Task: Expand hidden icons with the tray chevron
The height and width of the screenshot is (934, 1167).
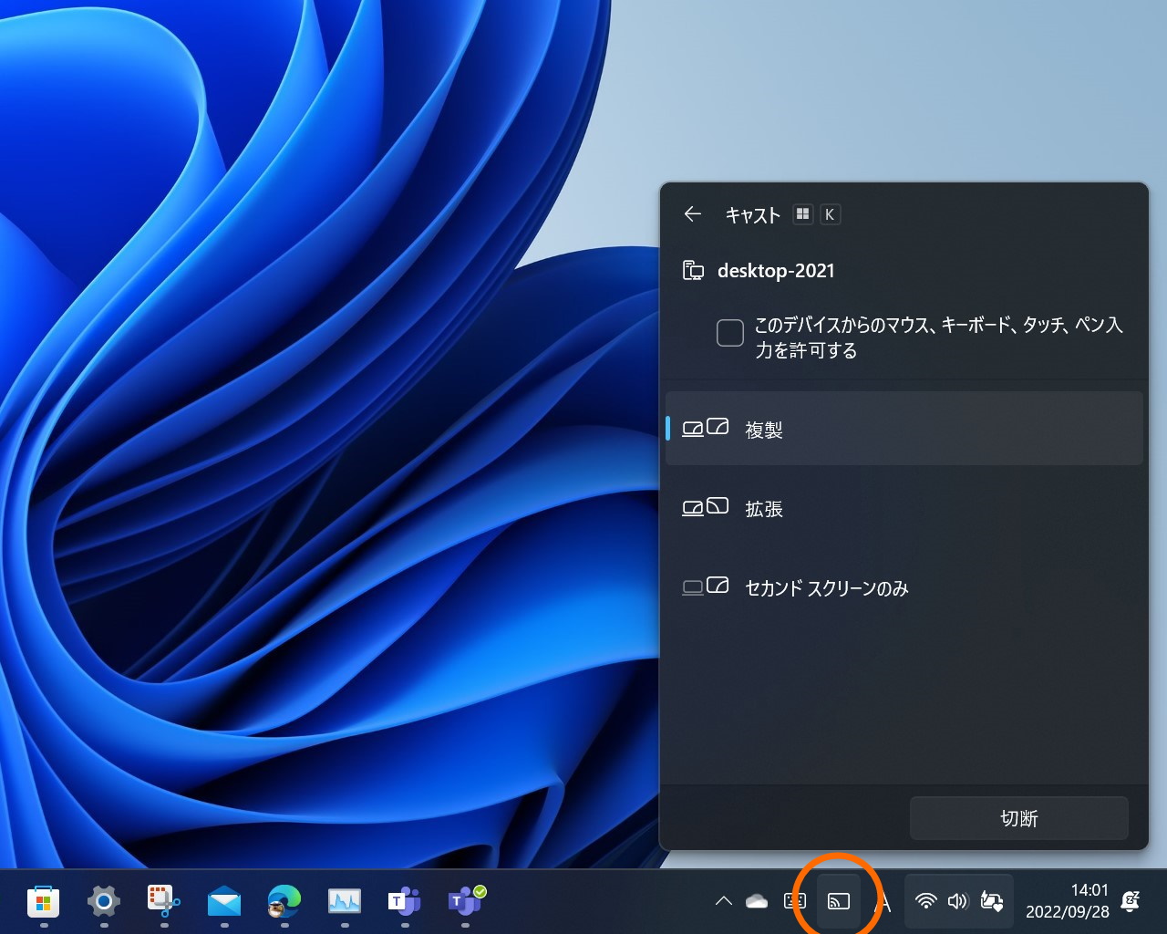Action: [x=723, y=901]
